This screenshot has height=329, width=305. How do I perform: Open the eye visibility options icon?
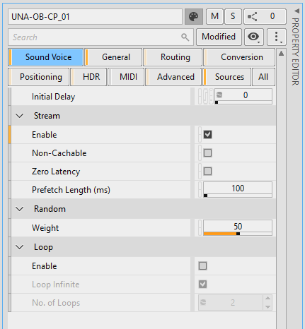click(x=254, y=37)
